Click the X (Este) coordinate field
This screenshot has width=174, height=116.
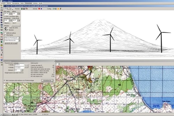pyautogui.click(x=19, y=65)
